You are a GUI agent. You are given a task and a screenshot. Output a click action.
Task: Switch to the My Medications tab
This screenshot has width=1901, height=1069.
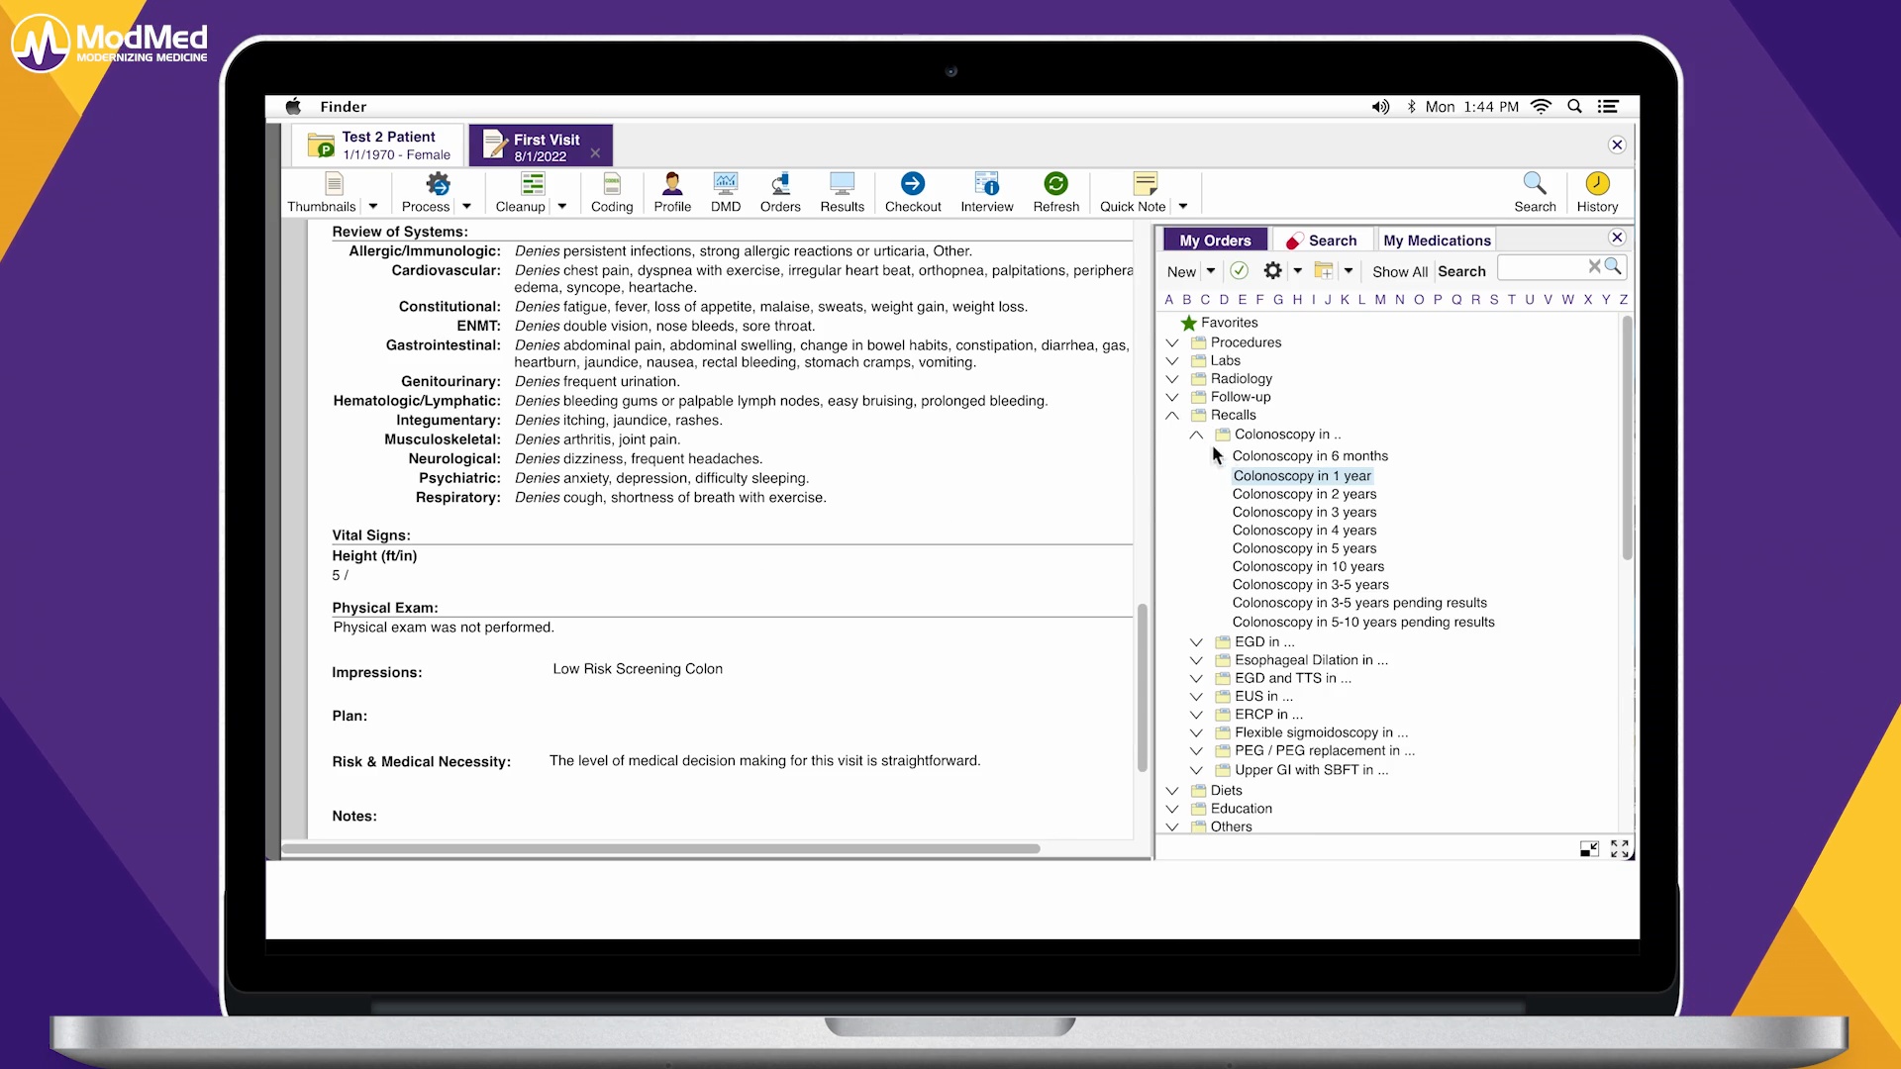pos(1437,241)
